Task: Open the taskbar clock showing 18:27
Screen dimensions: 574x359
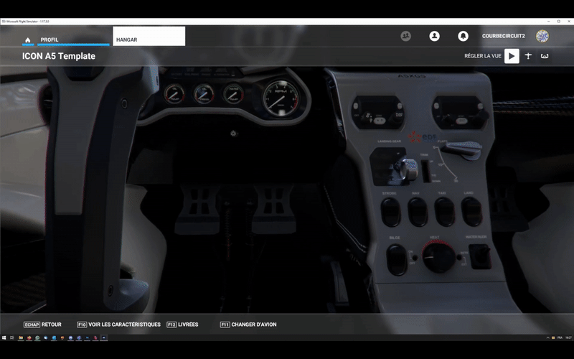Action: click(568, 337)
